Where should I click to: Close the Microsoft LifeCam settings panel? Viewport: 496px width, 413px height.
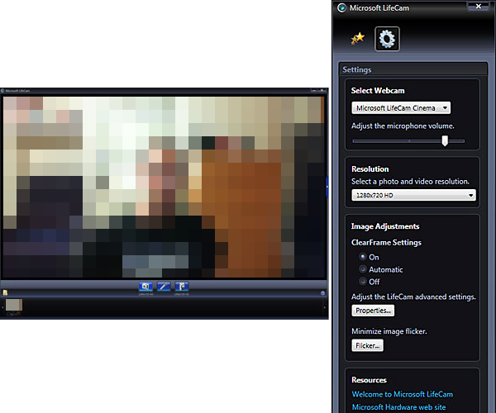(x=479, y=6)
